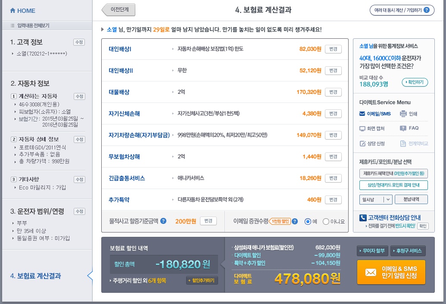Viewport: 446px width, 304px height.
Task: Click 변경 button for 대물배상
Action: 333,92
